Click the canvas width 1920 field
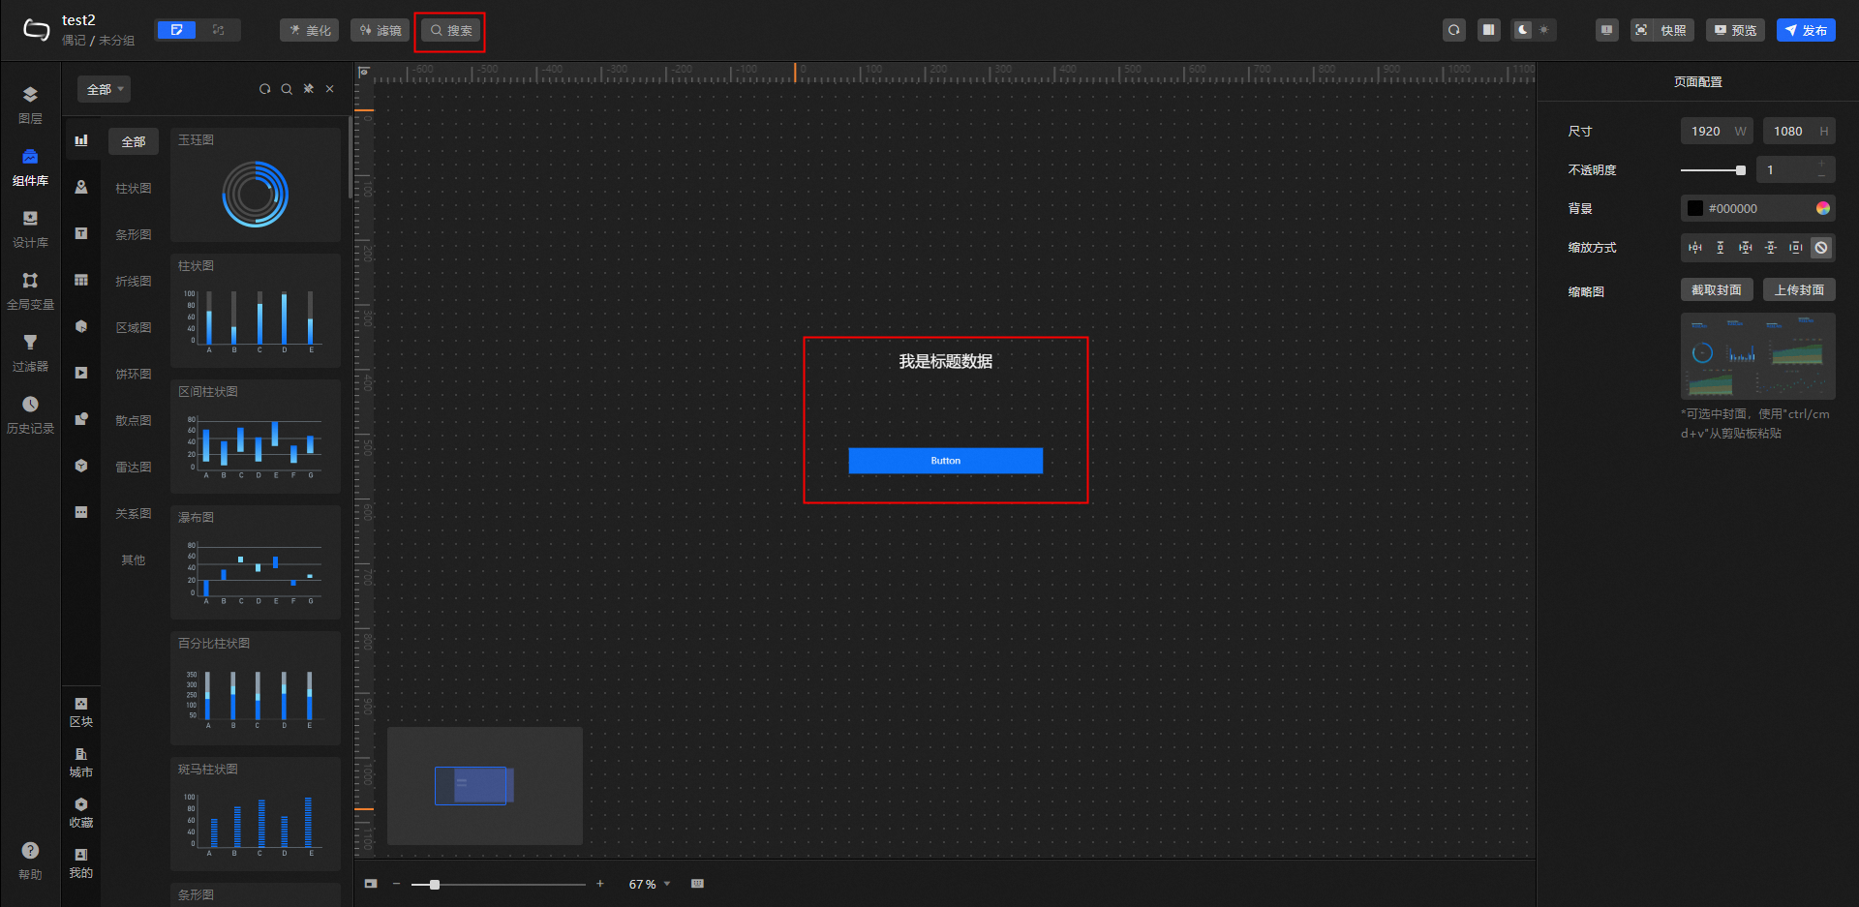The height and width of the screenshot is (907, 1859). click(1717, 131)
